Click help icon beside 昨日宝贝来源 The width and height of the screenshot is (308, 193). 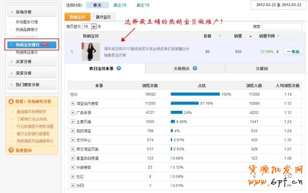[119, 68]
